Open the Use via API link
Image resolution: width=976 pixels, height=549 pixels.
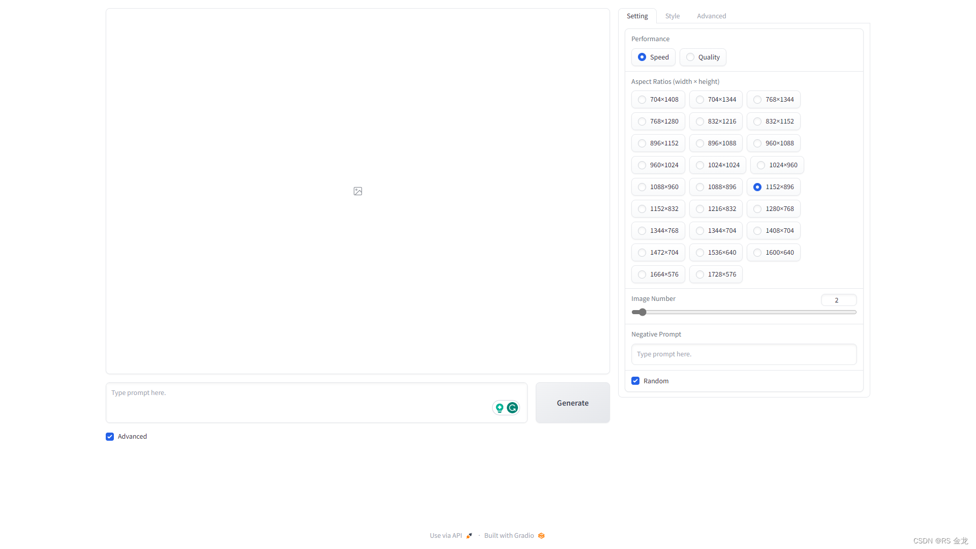[x=446, y=536]
